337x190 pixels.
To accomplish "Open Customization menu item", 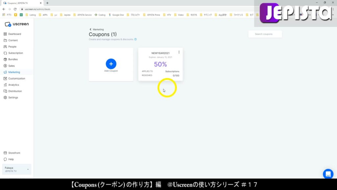I will coord(16,79).
